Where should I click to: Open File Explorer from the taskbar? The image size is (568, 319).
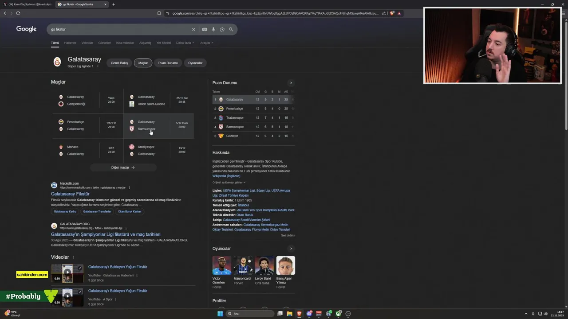click(289, 314)
